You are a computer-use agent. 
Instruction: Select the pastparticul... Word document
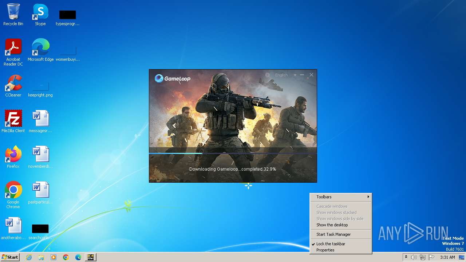[x=40, y=192]
